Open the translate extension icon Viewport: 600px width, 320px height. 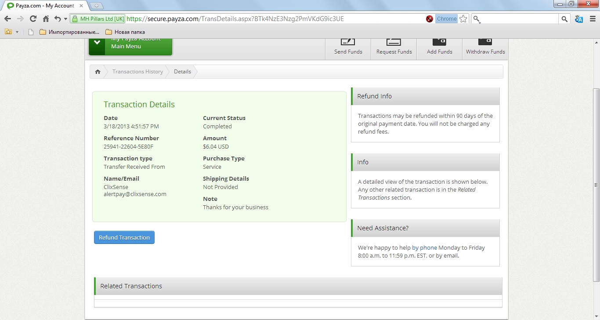tap(578, 19)
